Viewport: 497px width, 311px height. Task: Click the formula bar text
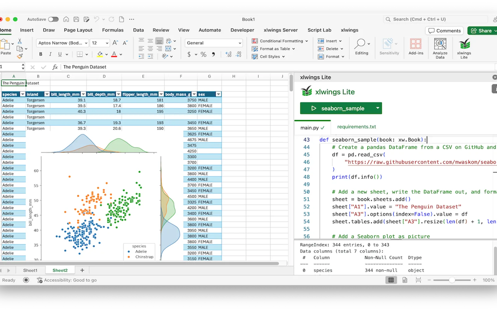[x=85, y=67]
